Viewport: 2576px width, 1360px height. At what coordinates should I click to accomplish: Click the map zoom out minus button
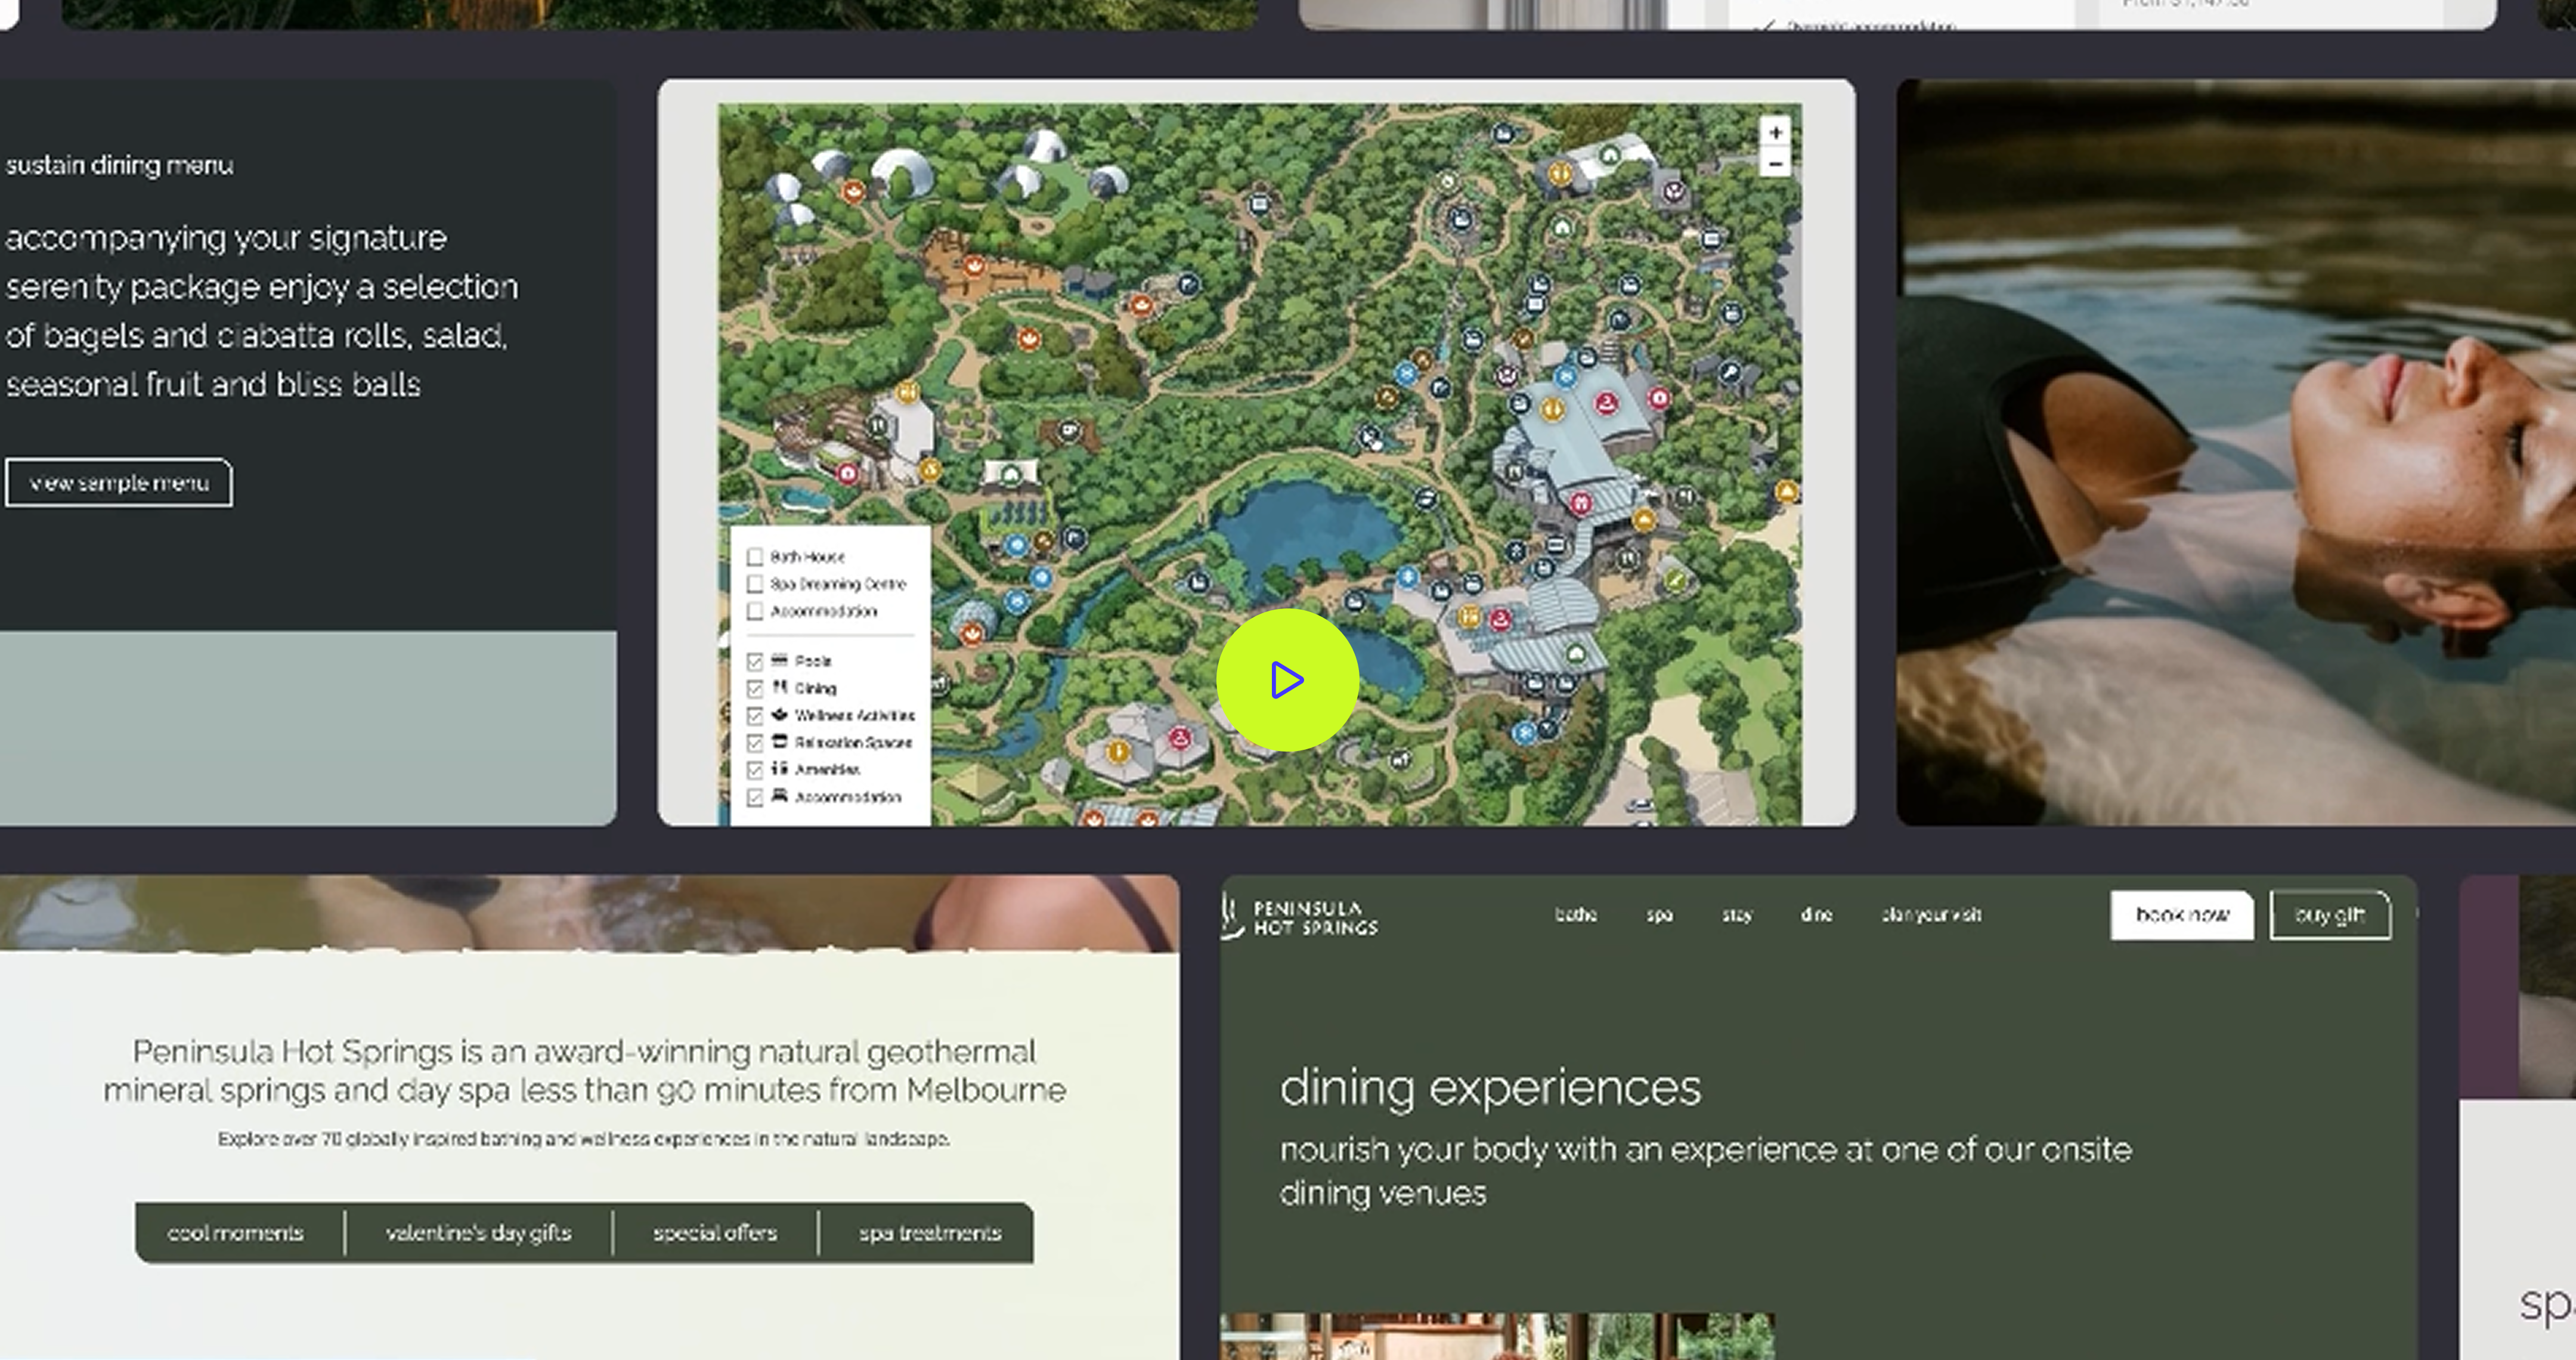1775,163
